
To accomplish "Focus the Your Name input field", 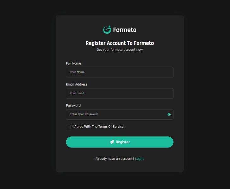I will [120, 72].
